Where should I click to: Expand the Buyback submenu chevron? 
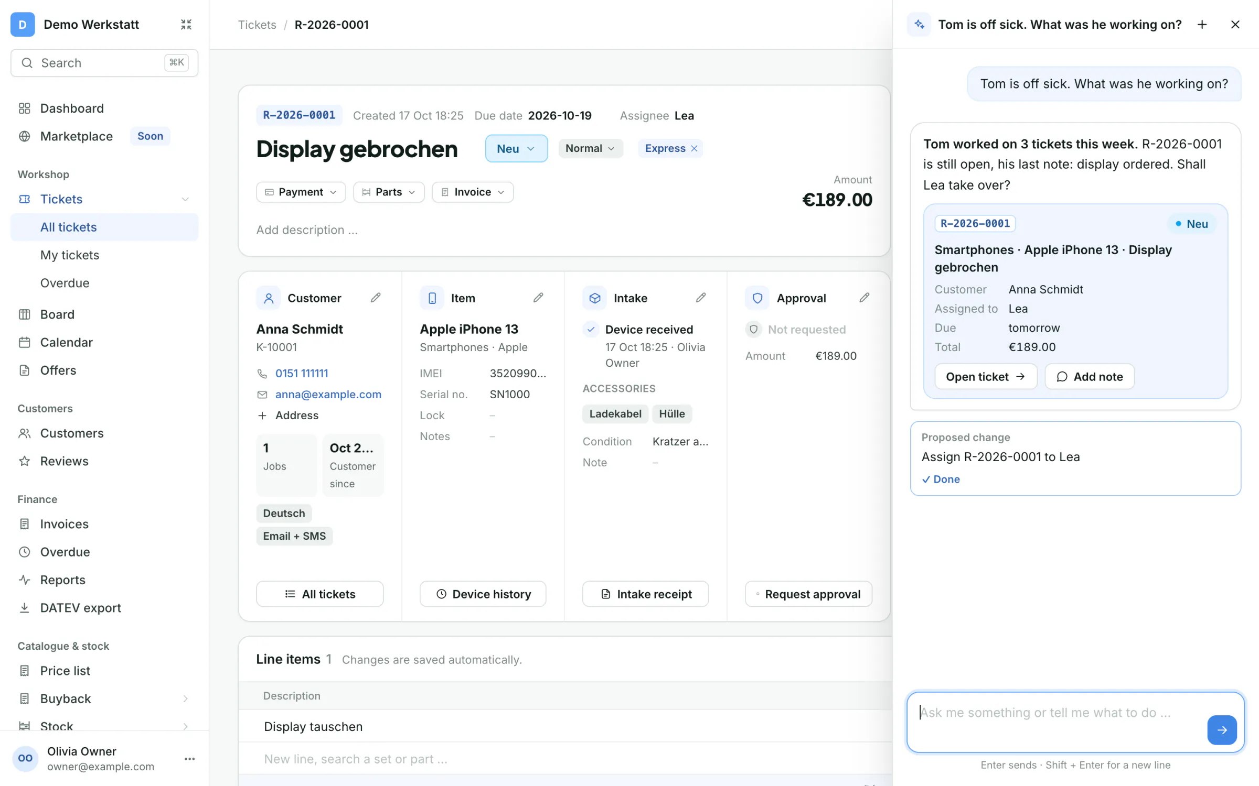[185, 698]
